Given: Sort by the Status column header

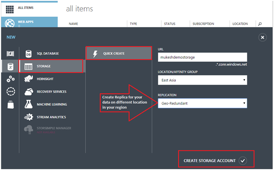Looking at the screenshot, I should click(x=169, y=24).
